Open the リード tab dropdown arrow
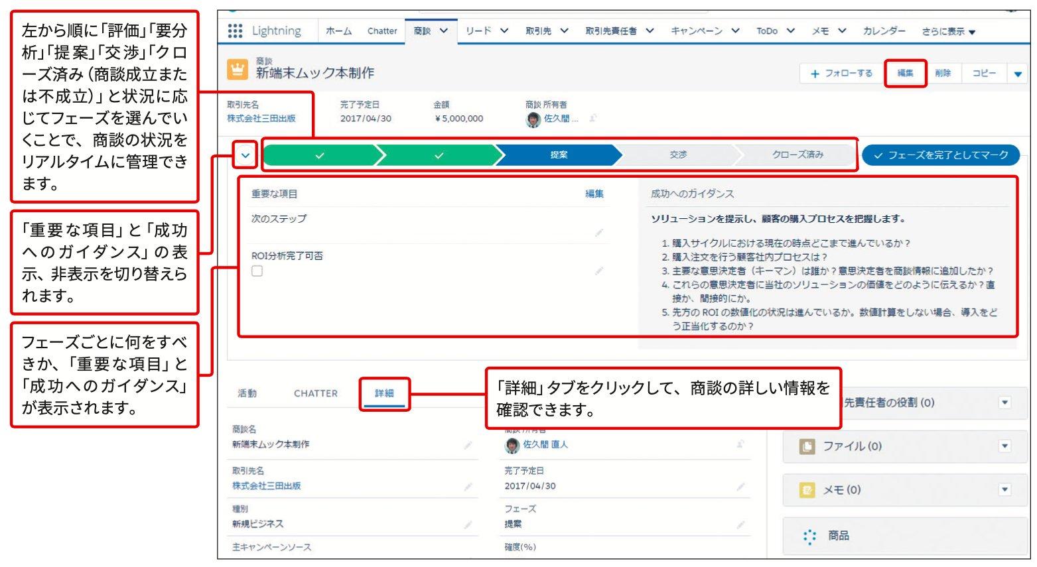 pyautogui.click(x=504, y=31)
